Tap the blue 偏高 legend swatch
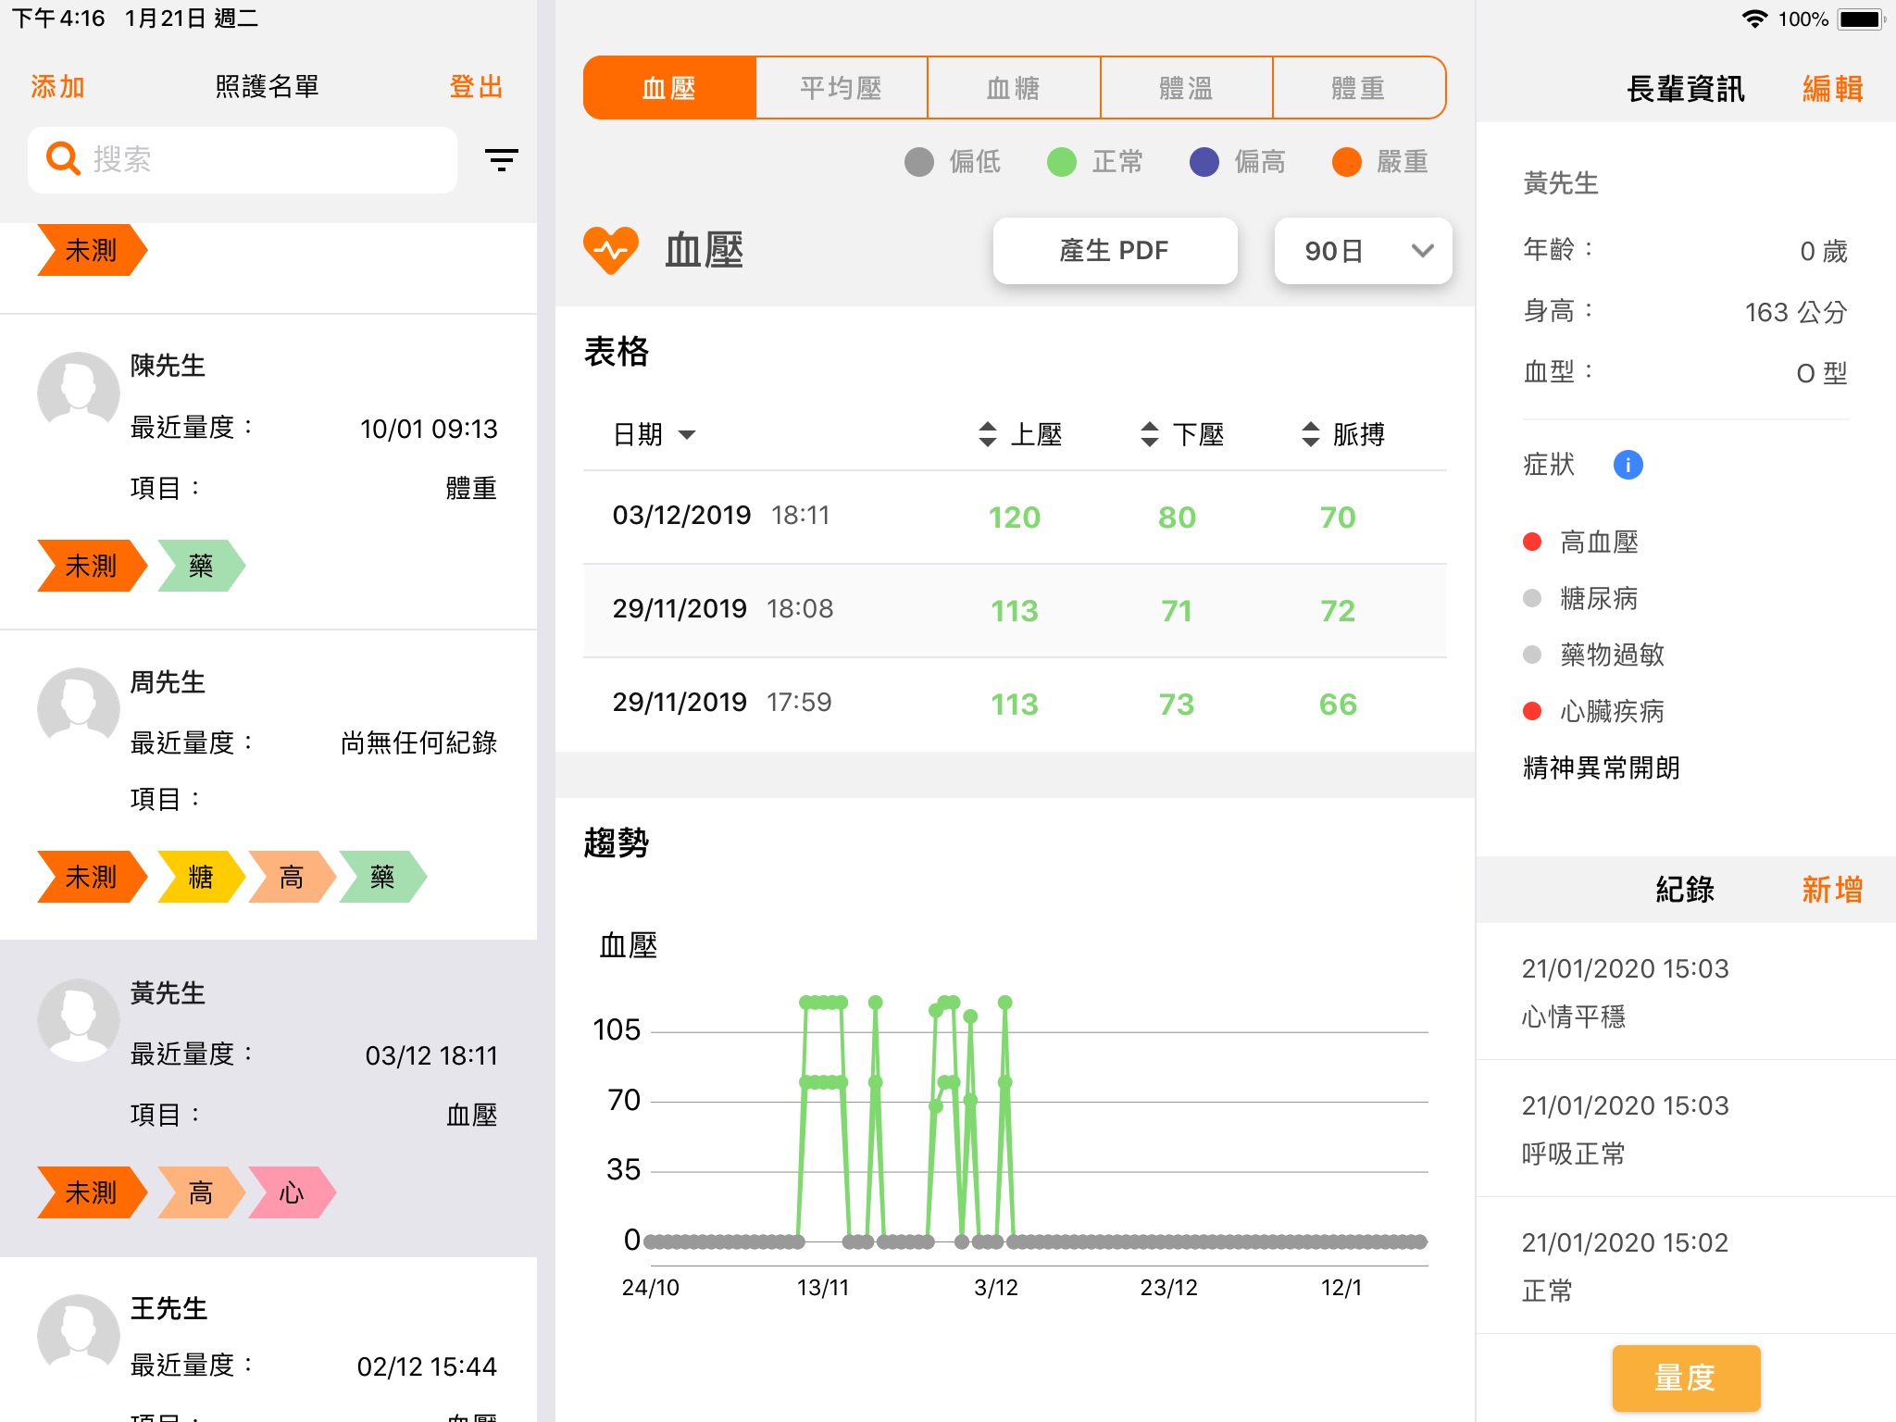Image resolution: width=1896 pixels, height=1422 pixels. pos(1204,162)
